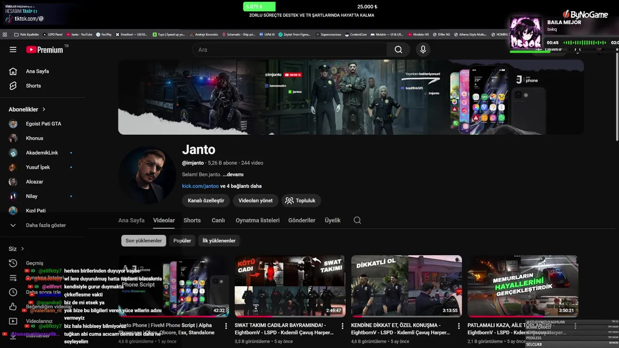Switch to the Shorts channel tab
619x348 pixels.
[192, 220]
